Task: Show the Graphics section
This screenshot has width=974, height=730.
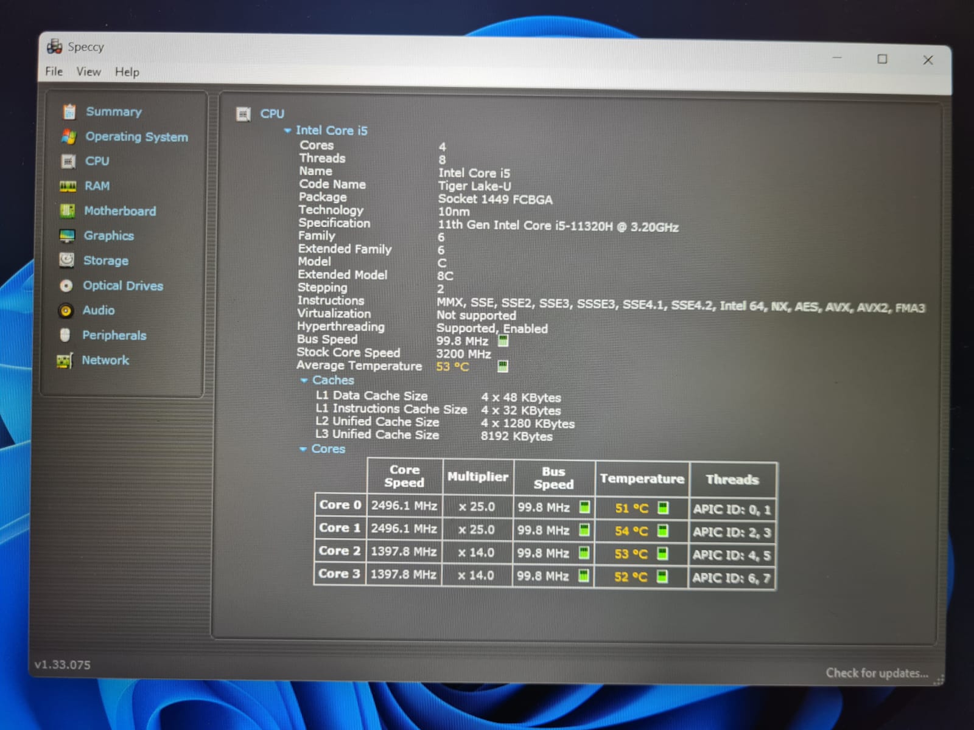Action: click(109, 236)
